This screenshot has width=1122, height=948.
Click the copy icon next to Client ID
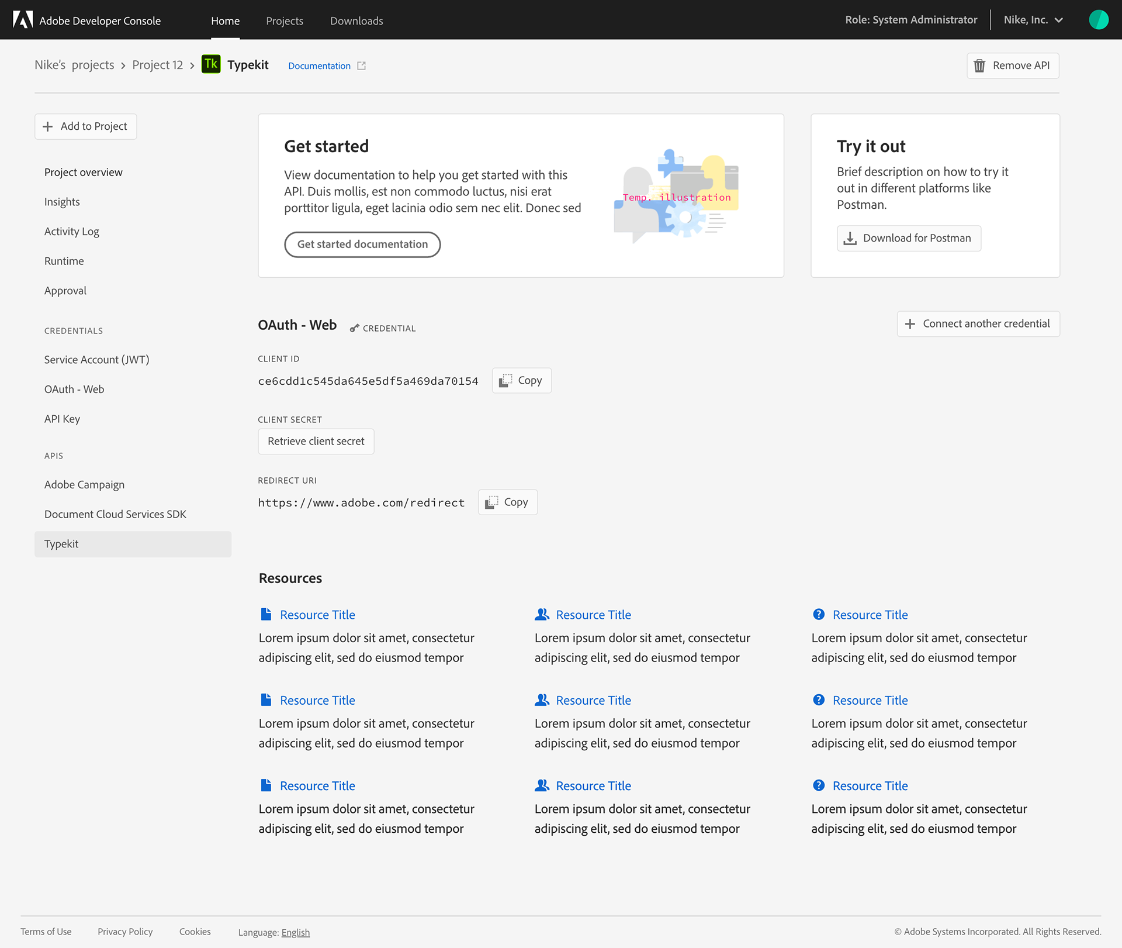505,381
